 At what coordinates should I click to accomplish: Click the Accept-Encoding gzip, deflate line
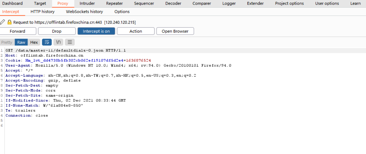[x=43, y=81]
